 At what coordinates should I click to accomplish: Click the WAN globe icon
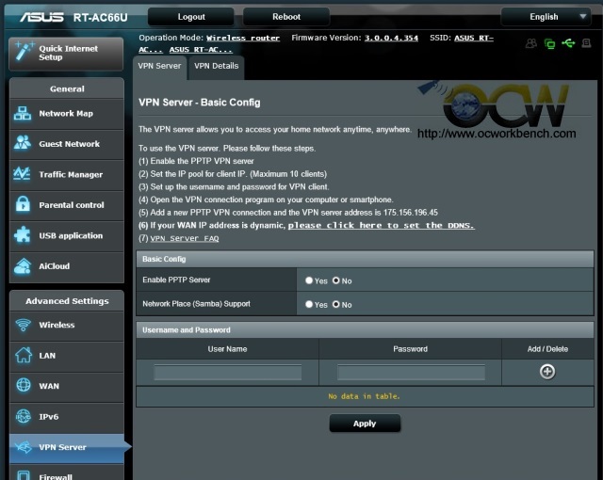pos(24,385)
